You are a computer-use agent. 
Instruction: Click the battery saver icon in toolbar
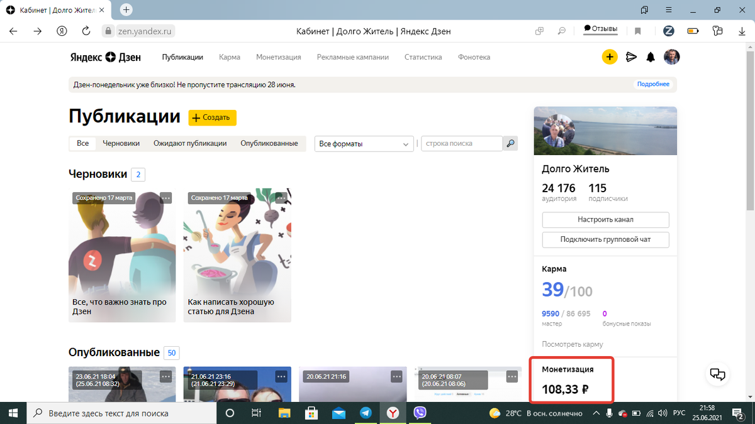[693, 31]
